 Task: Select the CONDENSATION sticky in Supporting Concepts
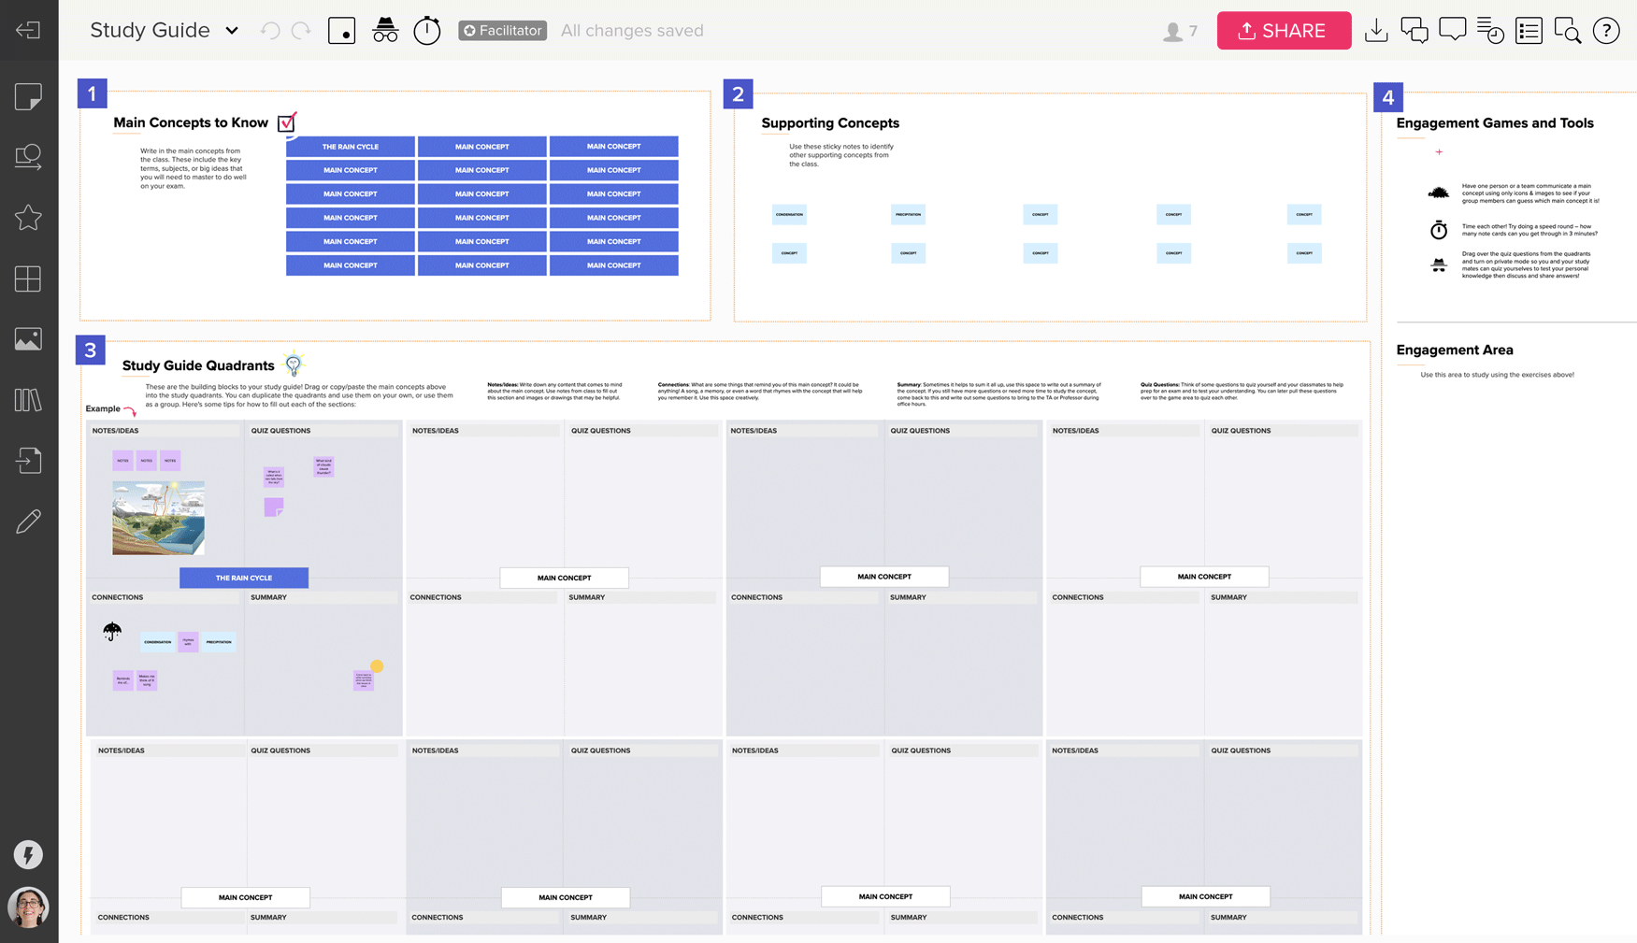[x=789, y=214]
